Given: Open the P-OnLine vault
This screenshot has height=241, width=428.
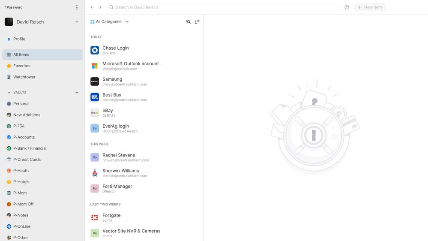Looking at the screenshot, I should click(42, 226).
